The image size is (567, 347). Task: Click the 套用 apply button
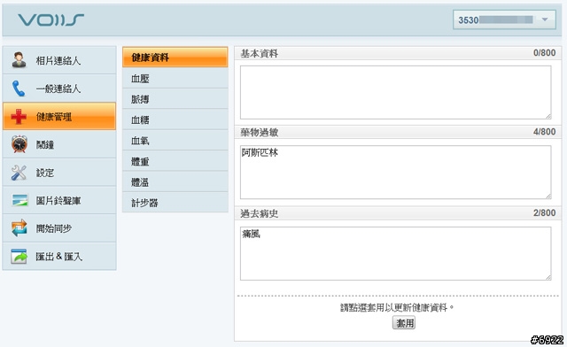coord(404,323)
